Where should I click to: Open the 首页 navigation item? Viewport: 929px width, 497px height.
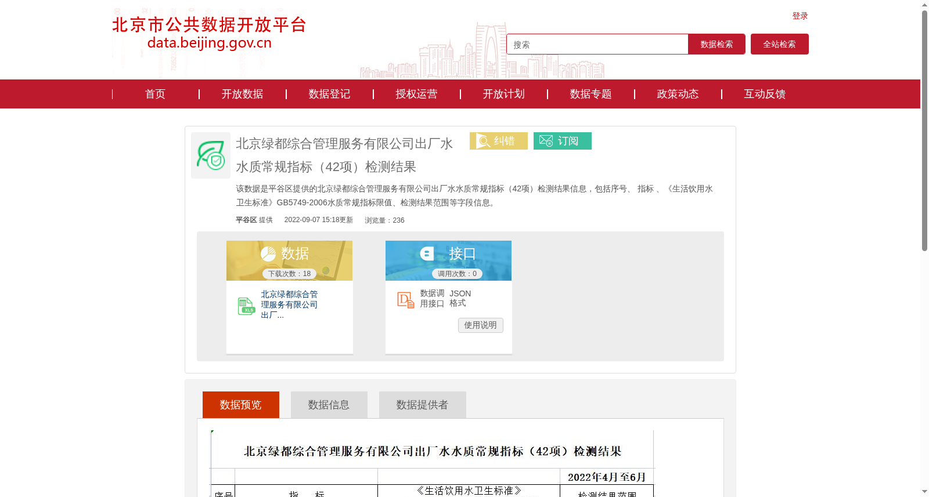click(x=155, y=94)
